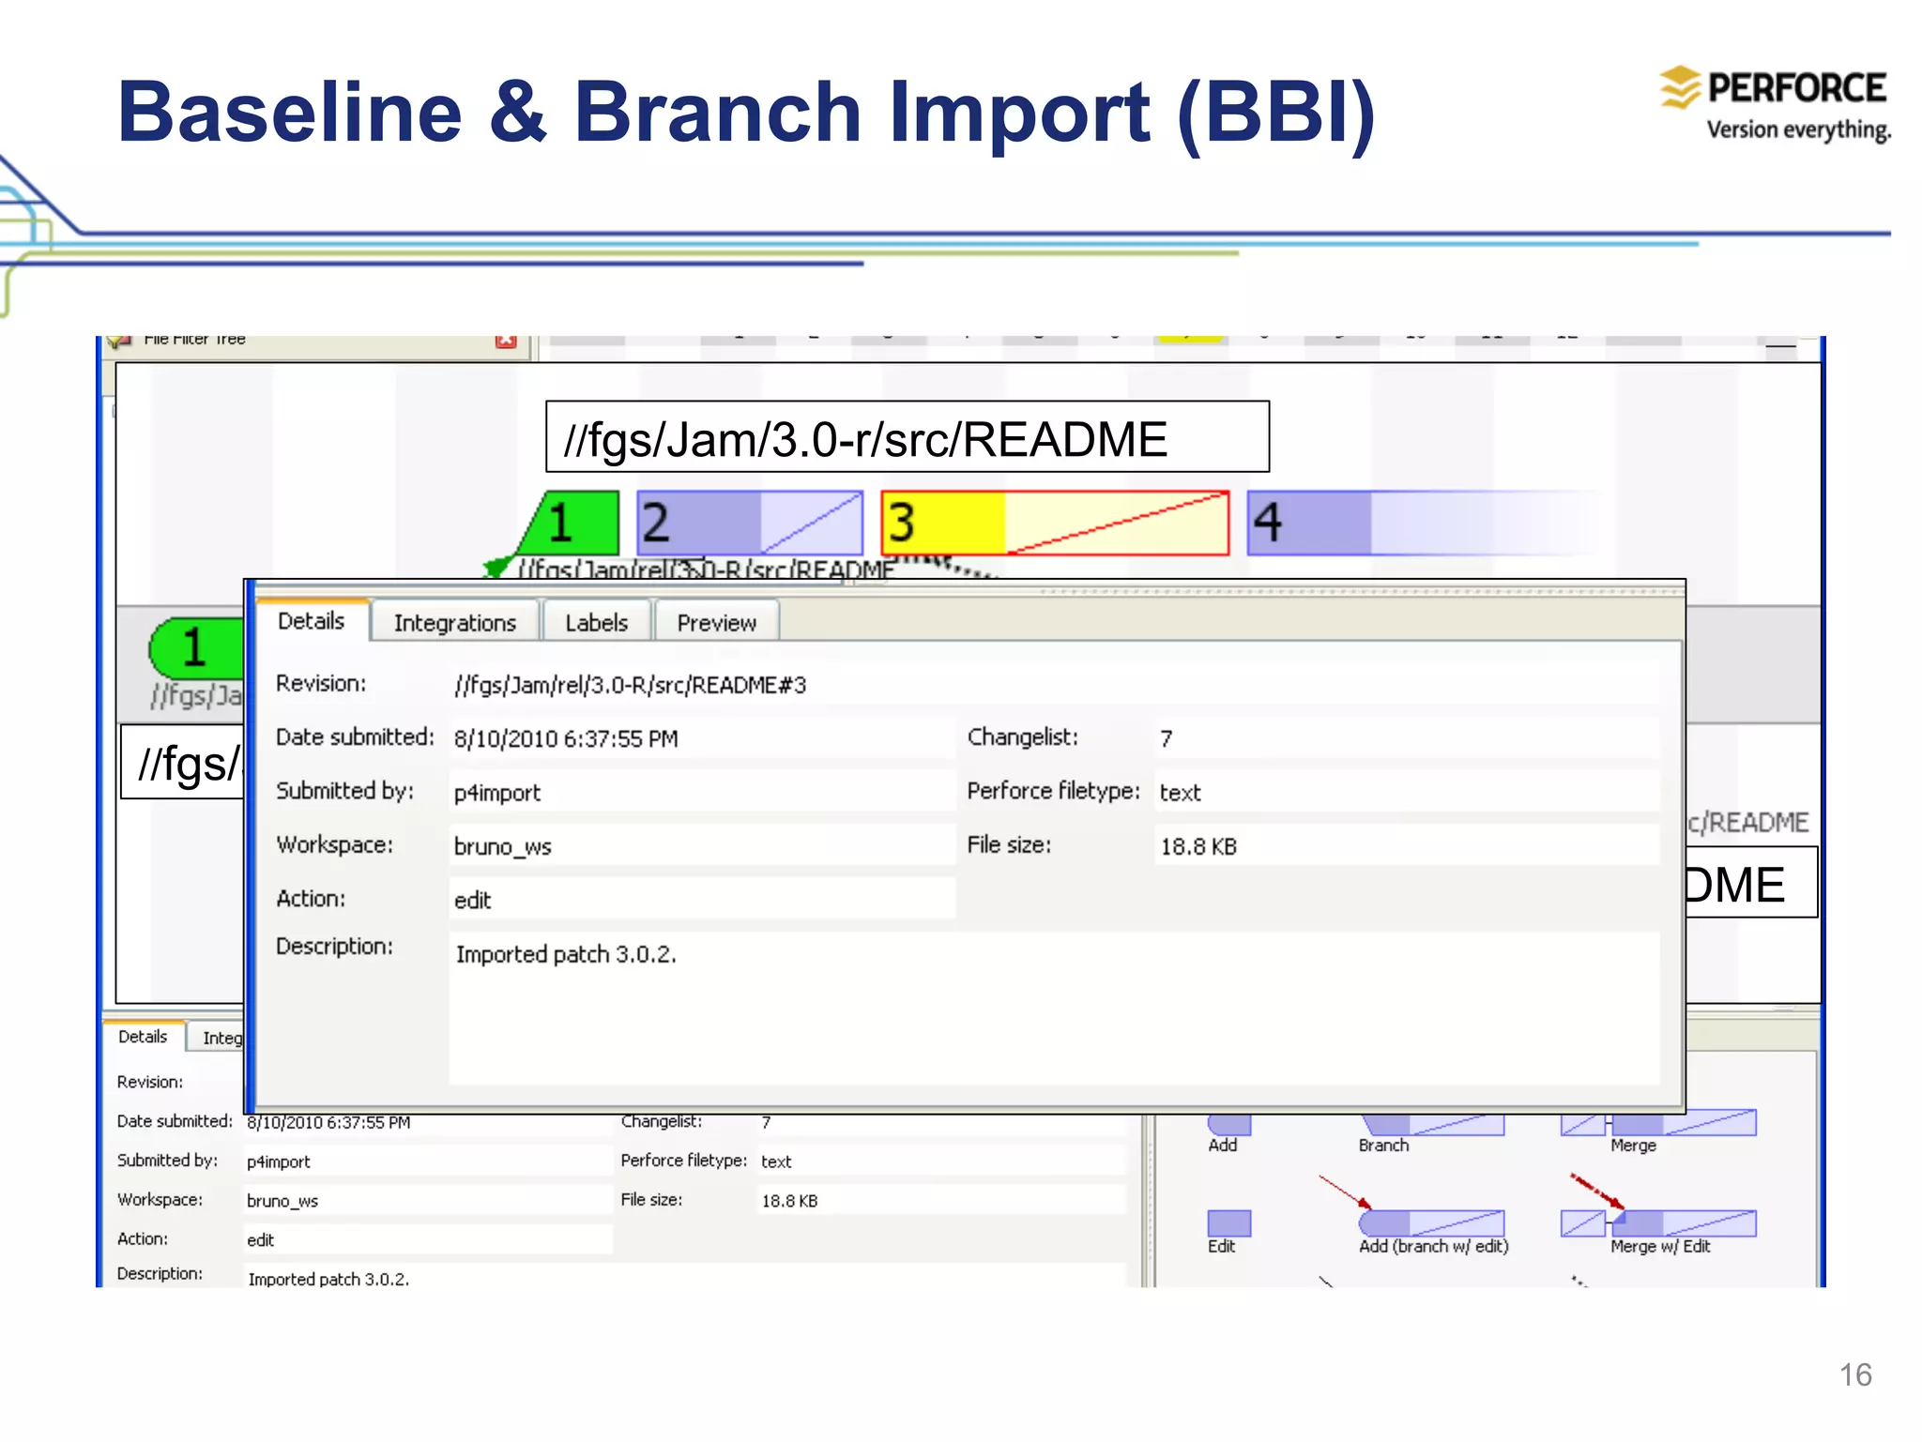Switch to the Labels tab
Screen dimensions: 1922x1442
(596, 623)
